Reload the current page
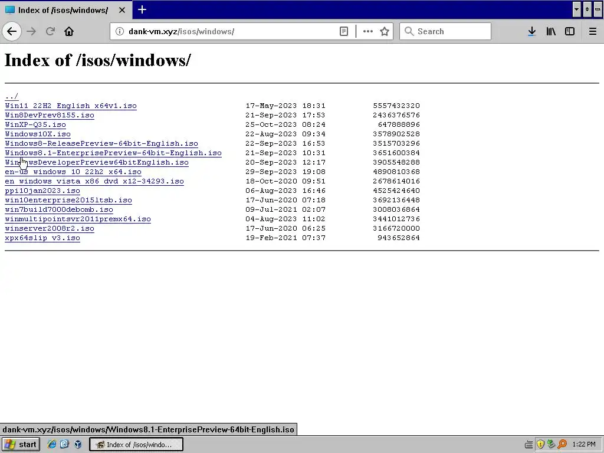The height and width of the screenshot is (453, 604). (50, 31)
